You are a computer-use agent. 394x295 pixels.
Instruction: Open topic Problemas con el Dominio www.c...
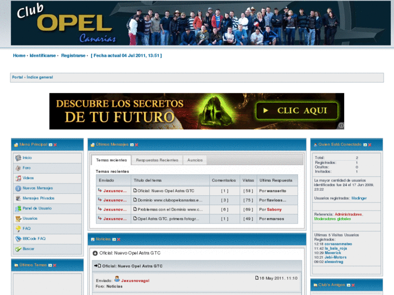(x=170, y=209)
